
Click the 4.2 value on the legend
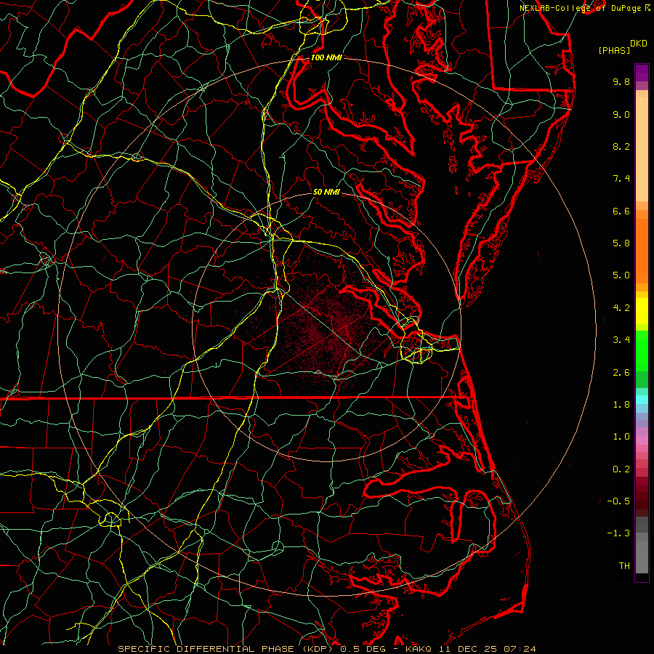tap(621, 308)
